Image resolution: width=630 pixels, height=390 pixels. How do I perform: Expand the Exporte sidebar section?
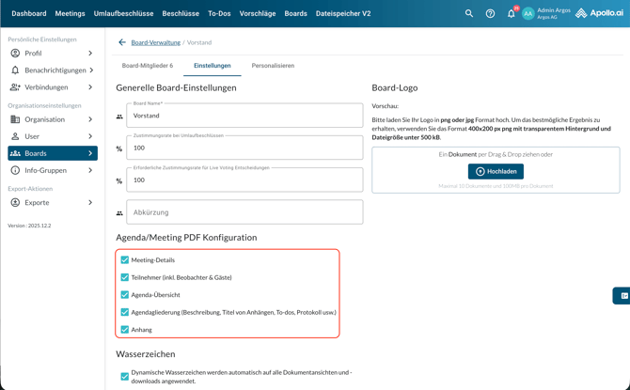pos(90,203)
